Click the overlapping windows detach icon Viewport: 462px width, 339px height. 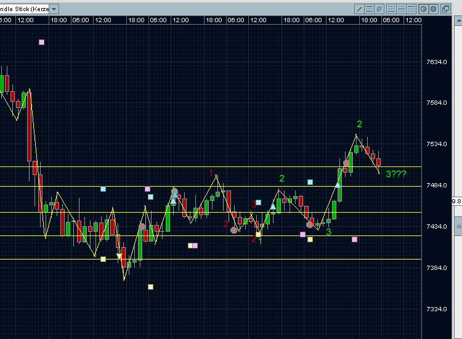point(445,9)
